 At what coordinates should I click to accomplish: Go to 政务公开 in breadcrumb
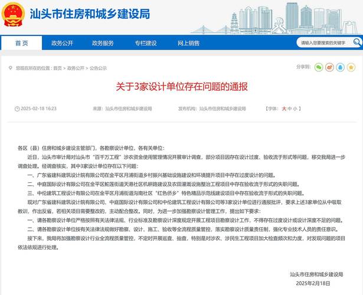click(x=76, y=68)
